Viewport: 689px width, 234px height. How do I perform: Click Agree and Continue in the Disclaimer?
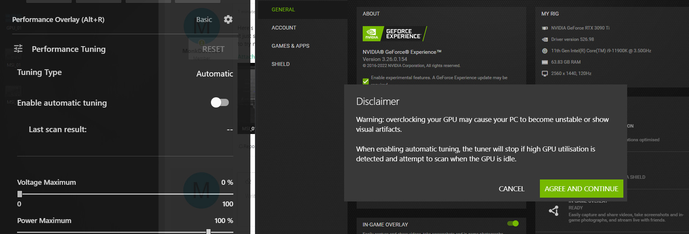[582, 189]
